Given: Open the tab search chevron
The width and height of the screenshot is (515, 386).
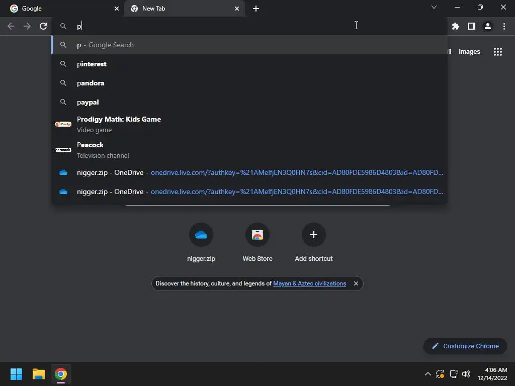Looking at the screenshot, I should click(434, 7).
